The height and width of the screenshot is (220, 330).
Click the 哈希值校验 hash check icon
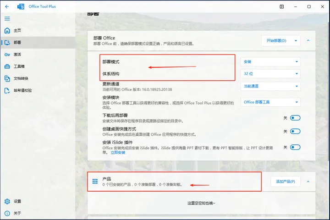pyautogui.click(x=7, y=91)
